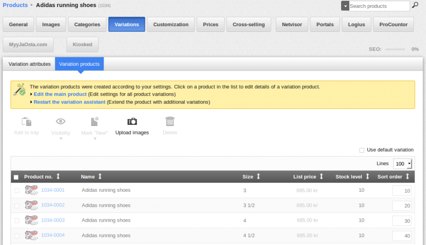Click the Visibility eye icon

(x=61, y=121)
